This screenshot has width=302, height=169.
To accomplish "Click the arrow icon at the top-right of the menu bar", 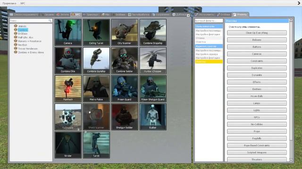I will click(299, 3).
